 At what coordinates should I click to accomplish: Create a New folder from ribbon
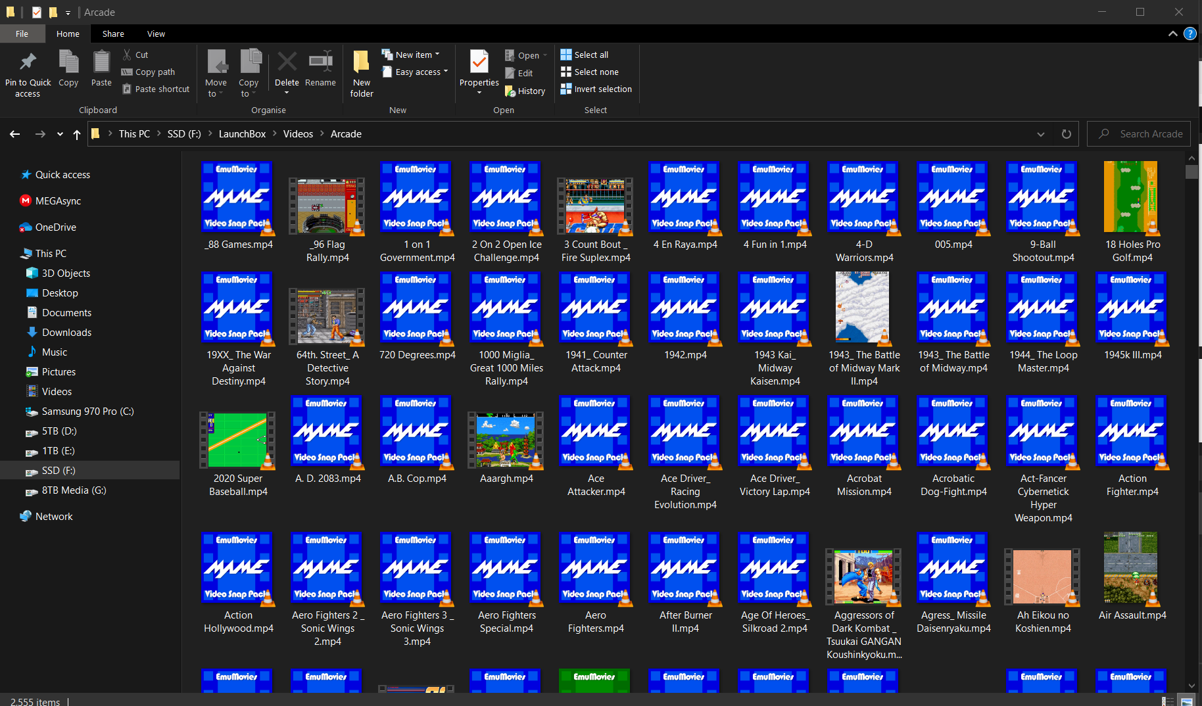point(362,74)
